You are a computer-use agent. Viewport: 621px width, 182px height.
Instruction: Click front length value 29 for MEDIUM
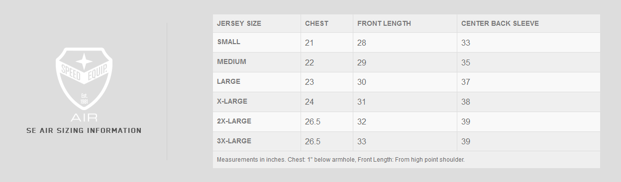(x=362, y=62)
